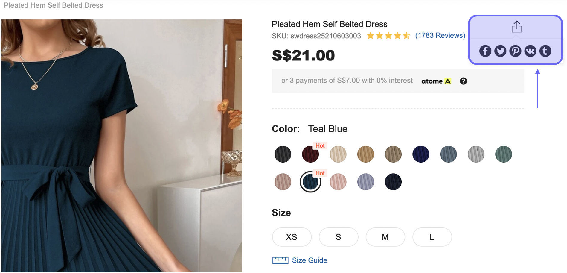The width and height of the screenshot is (567, 273).
Task: Open the Atome help question mark
Action: (x=463, y=81)
